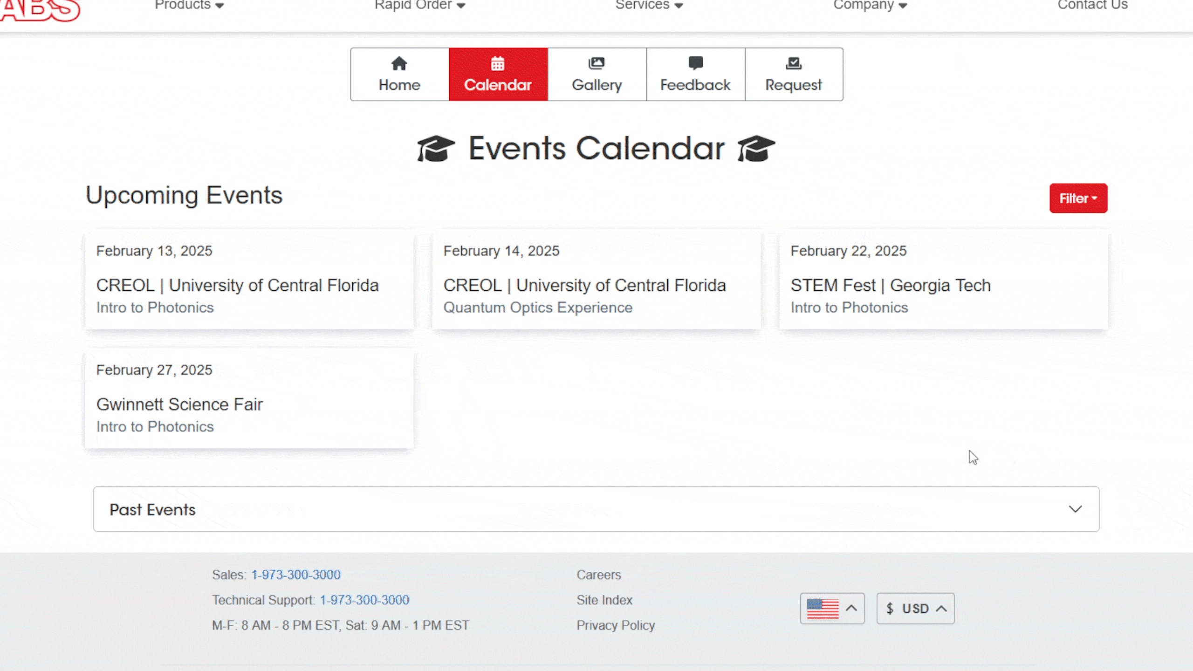
Task: Expand the Past Events accordion chevron
Action: 1075,509
